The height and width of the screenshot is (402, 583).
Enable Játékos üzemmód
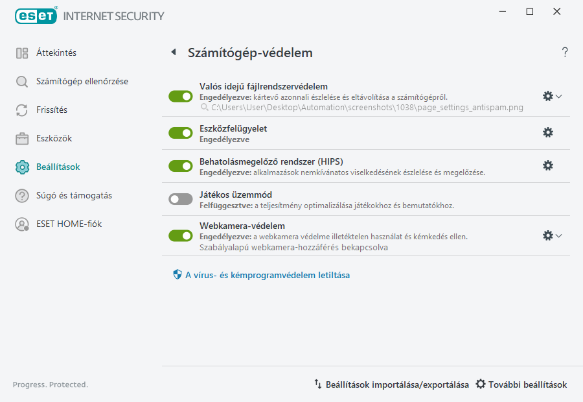(180, 198)
